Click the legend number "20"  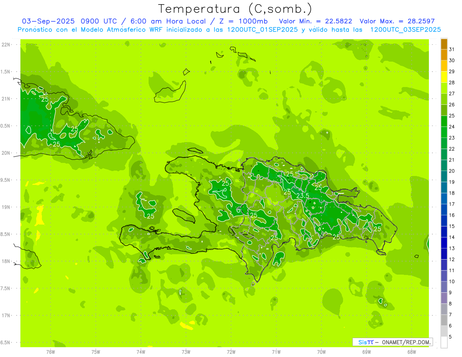(452, 171)
